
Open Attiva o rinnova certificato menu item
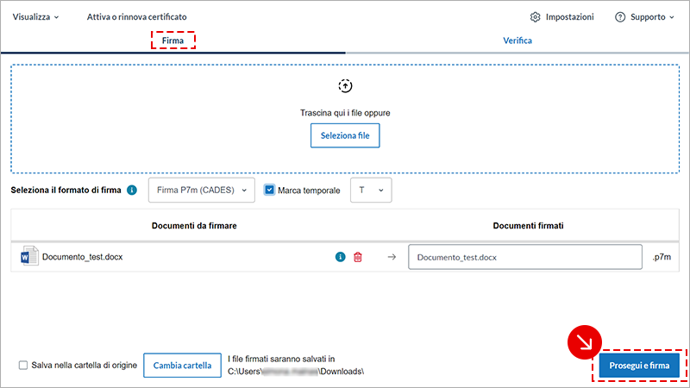(x=136, y=17)
